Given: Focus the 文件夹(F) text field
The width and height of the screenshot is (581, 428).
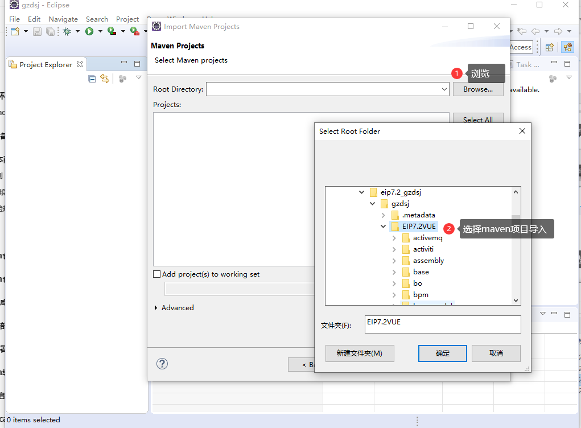Looking at the screenshot, I should [443, 324].
